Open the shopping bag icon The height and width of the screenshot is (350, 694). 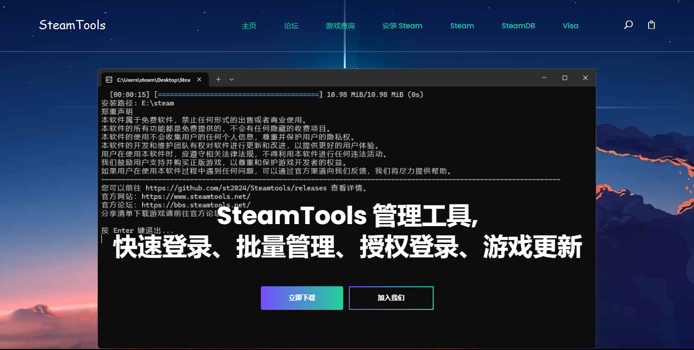[x=651, y=25]
